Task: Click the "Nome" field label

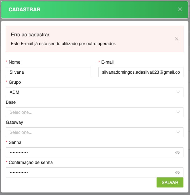Action: [14, 62]
